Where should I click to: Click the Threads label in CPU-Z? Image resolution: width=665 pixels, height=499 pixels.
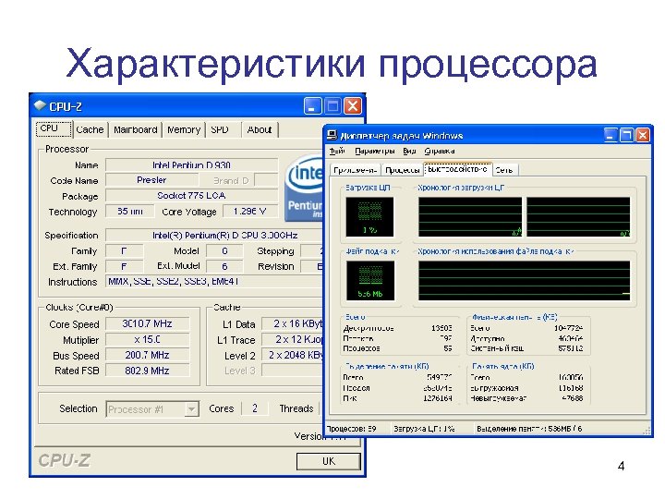coord(296,408)
